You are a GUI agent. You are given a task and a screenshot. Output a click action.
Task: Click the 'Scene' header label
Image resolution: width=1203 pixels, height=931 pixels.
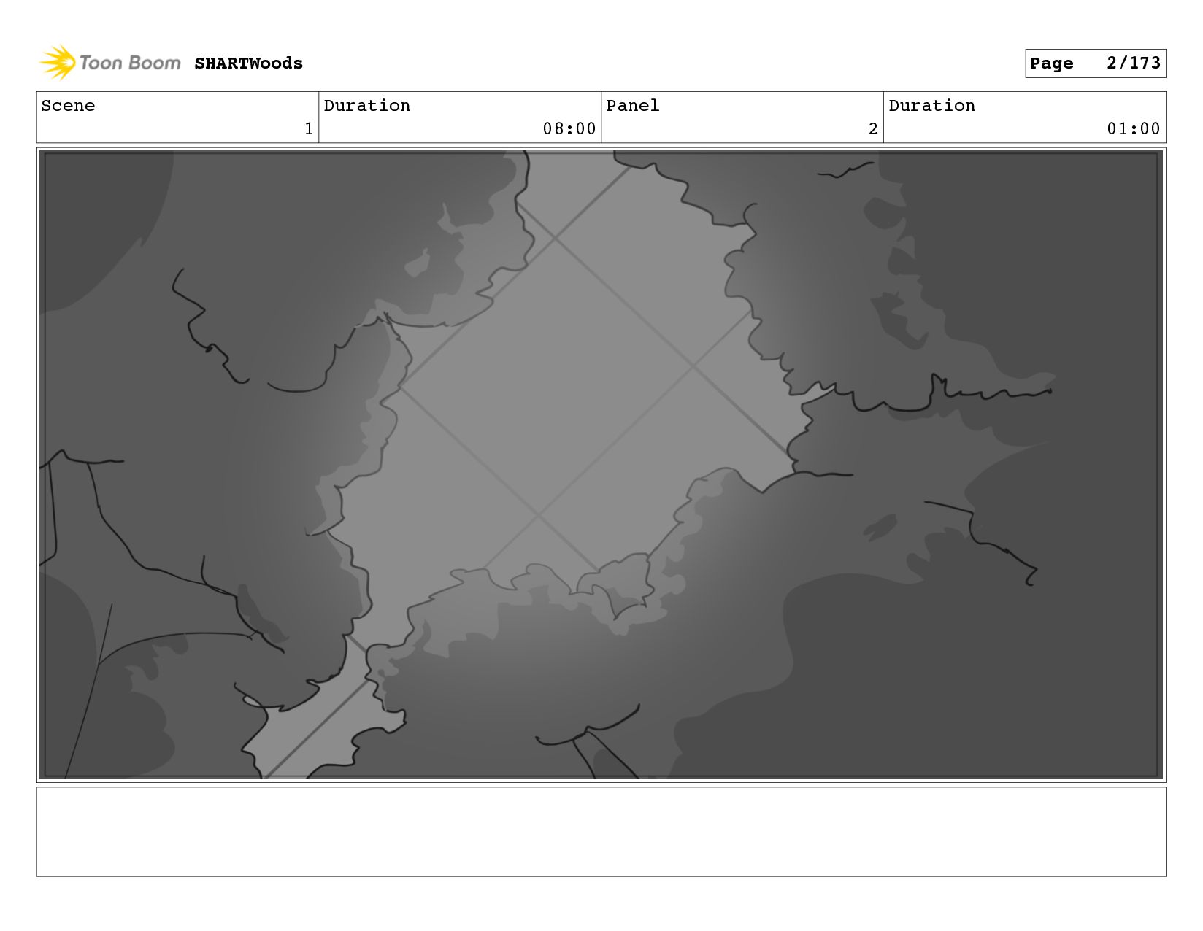pyautogui.click(x=68, y=106)
